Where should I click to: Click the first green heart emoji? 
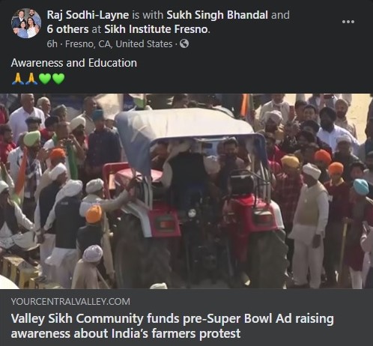[45, 79]
